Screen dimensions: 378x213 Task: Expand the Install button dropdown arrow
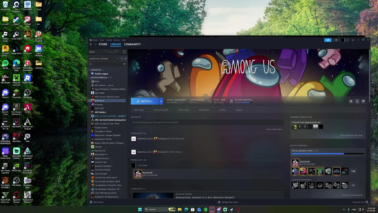point(161,101)
